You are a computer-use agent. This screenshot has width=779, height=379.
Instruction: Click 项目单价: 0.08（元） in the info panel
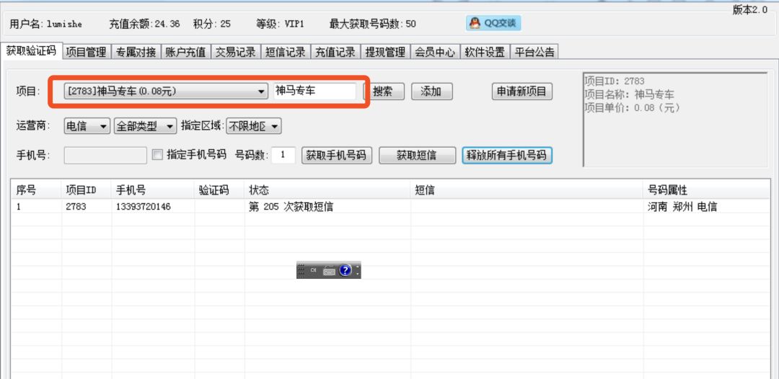pyautogui.click(x=633, y=107)
